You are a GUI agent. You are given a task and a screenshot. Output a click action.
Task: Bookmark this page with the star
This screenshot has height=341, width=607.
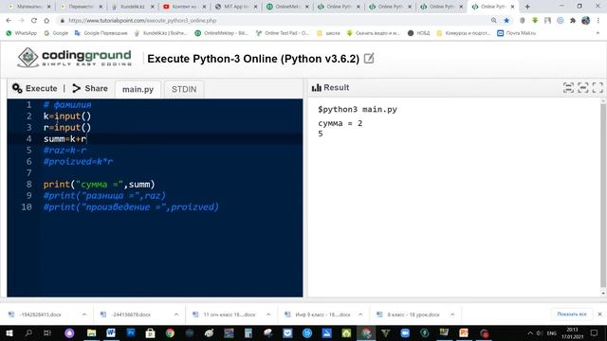pyautogui.click(x=506, y=21)
